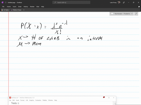
Task: Expand the quick access toolbar customize arrow
Action: pyautogui.click(x=24, y=10)
